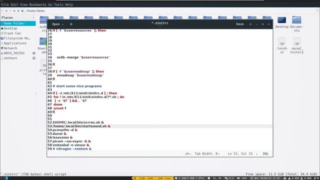Click the Open button in the text editor
This screenshot has height=180, width=320.
point(55,24)
